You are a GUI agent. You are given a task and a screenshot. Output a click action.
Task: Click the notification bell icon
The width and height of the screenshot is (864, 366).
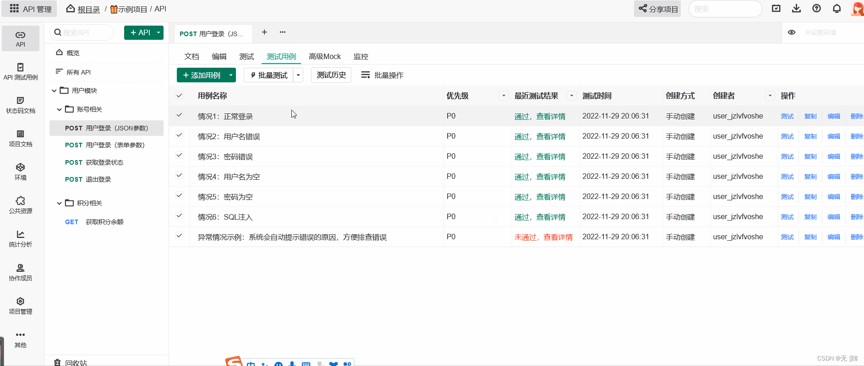click(837, 9)
